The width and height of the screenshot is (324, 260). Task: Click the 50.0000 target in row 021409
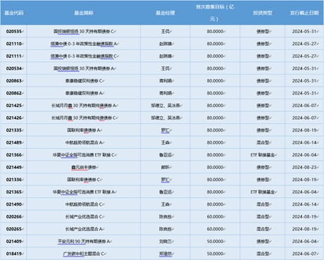(x=215, y=242)
